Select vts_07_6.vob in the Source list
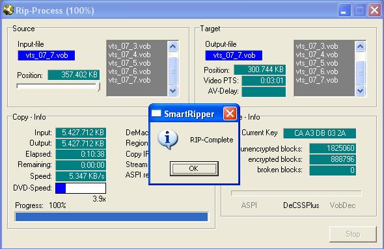The width and height of the screenshot is (384, 249). coord(130,72)
